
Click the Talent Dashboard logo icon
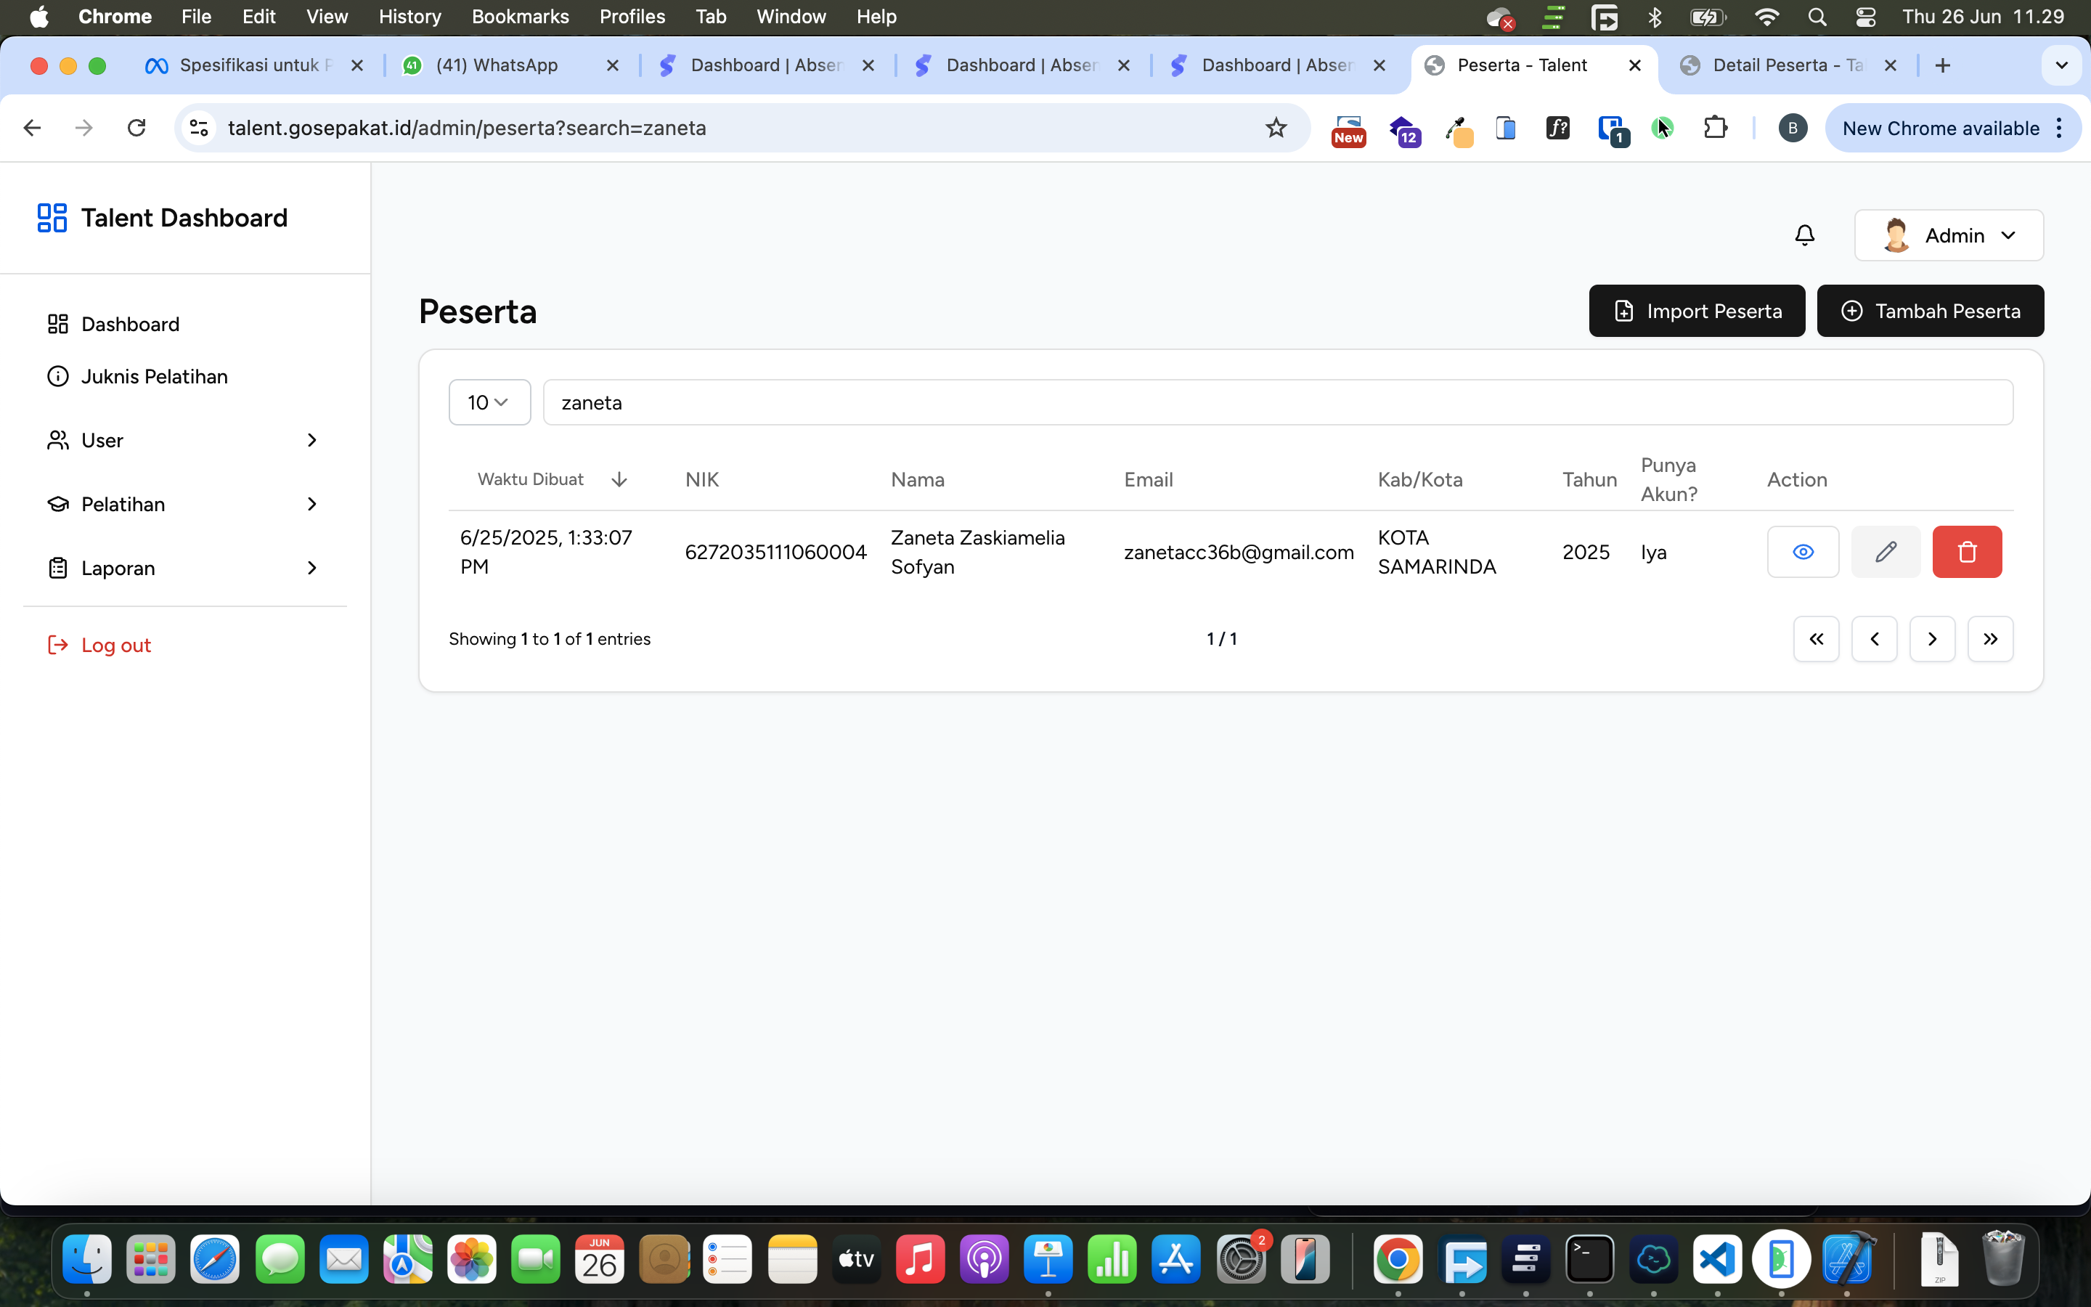(52, 218)
